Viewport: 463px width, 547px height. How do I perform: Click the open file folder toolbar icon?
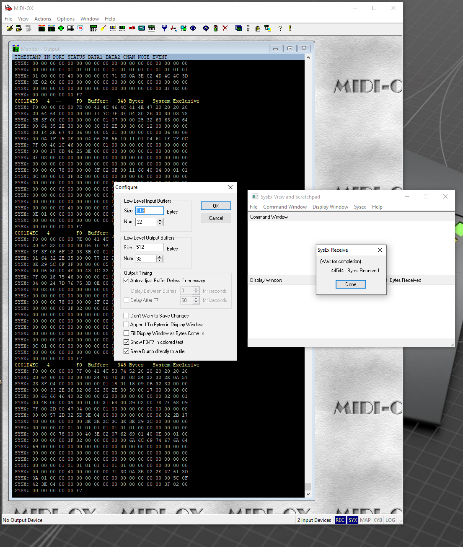[10, 28]
